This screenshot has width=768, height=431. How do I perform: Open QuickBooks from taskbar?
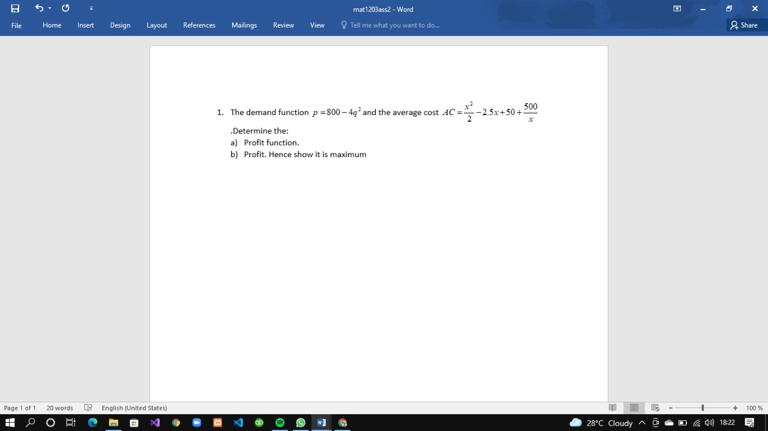pyautogui.click(x=259, y=423)
